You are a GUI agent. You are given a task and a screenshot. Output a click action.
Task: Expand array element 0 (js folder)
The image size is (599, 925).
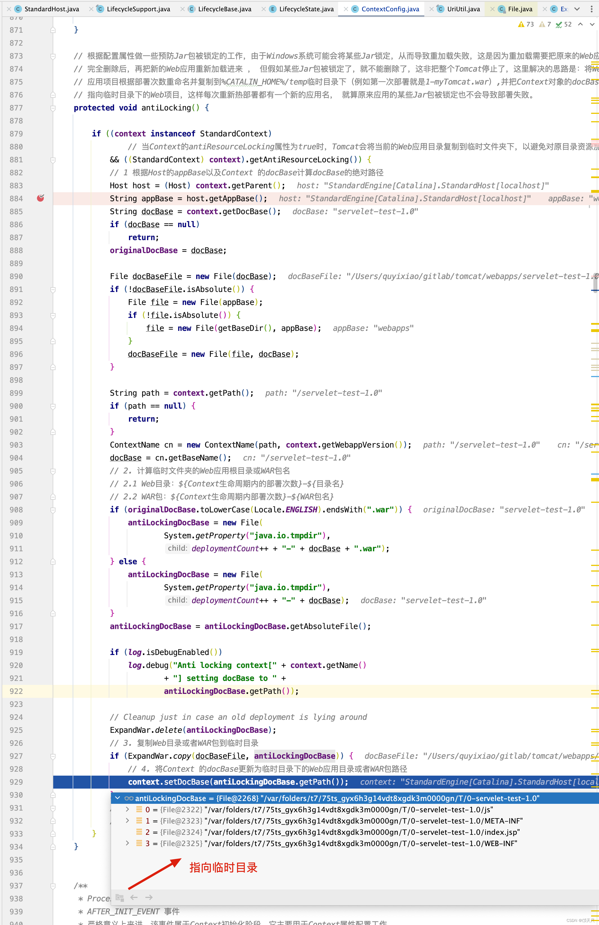coord(127,809)
